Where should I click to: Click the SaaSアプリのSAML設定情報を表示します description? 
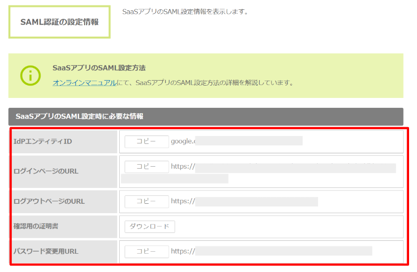pos(185,11)
